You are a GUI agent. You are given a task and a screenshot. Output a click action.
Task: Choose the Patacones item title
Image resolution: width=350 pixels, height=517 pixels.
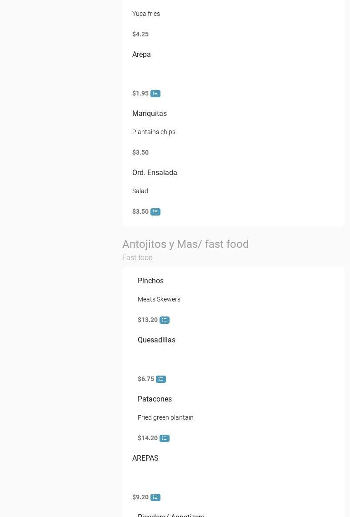(x=155, y=399)
